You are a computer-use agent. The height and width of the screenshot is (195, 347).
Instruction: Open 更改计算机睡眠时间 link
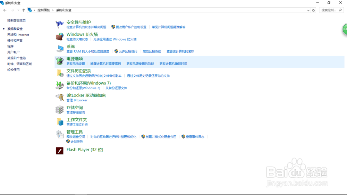click(x=173, y=63)
